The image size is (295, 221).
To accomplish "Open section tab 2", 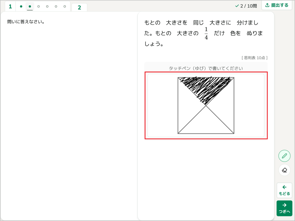I will click(x=80, y=7).
